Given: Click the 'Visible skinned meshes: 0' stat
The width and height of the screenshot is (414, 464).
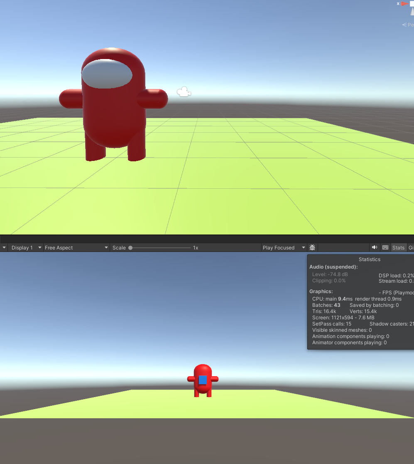Looking at the screenshot, I should pyautogui.click(x=342, y=330).
